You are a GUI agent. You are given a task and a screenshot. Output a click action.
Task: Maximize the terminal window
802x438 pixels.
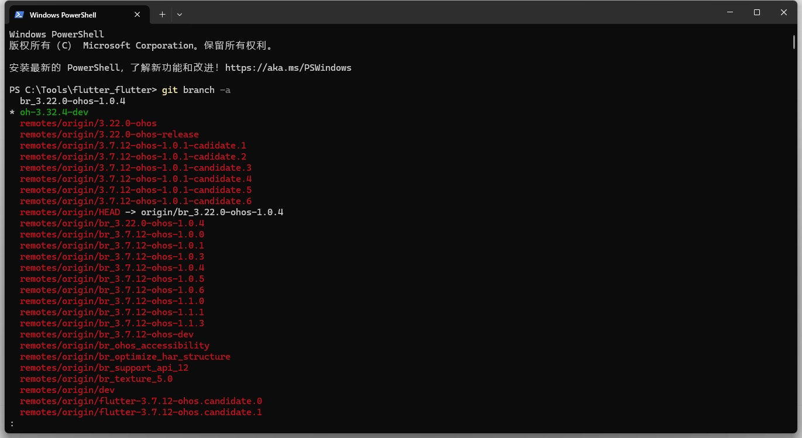(757, 12)
